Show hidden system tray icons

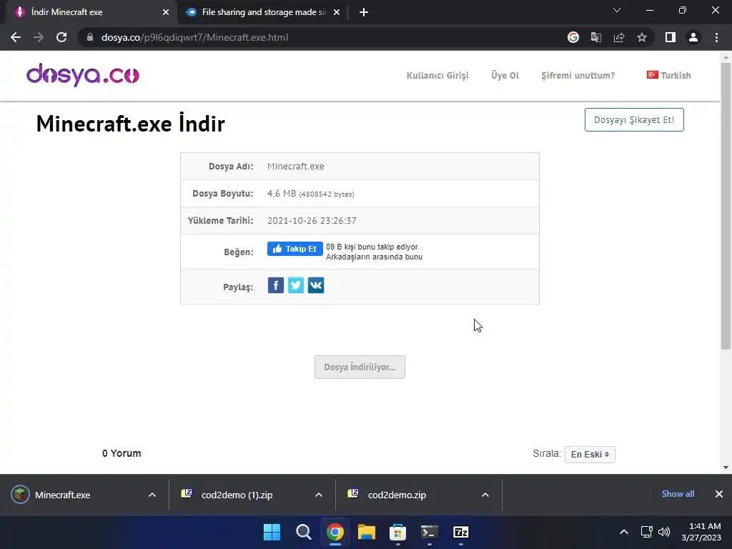point(623,532)
